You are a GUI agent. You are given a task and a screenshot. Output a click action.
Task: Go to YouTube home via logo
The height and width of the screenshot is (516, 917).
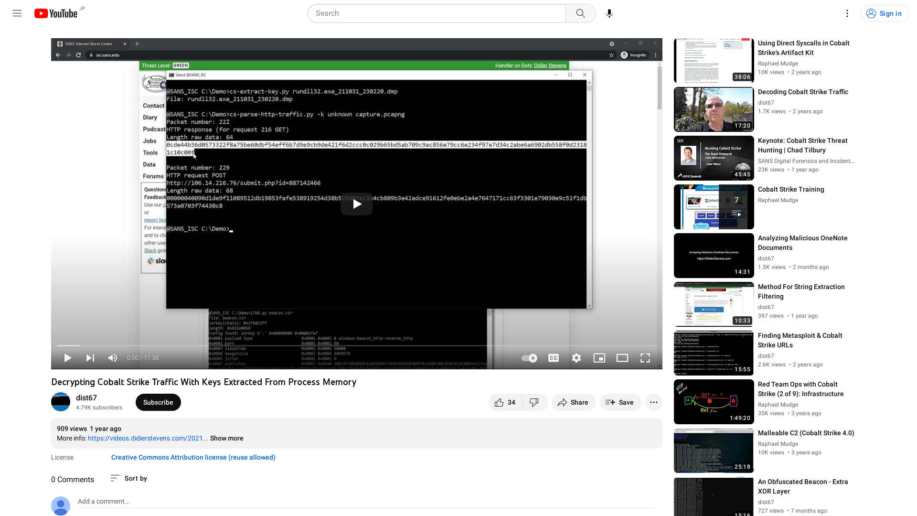(x=56, y=13)
